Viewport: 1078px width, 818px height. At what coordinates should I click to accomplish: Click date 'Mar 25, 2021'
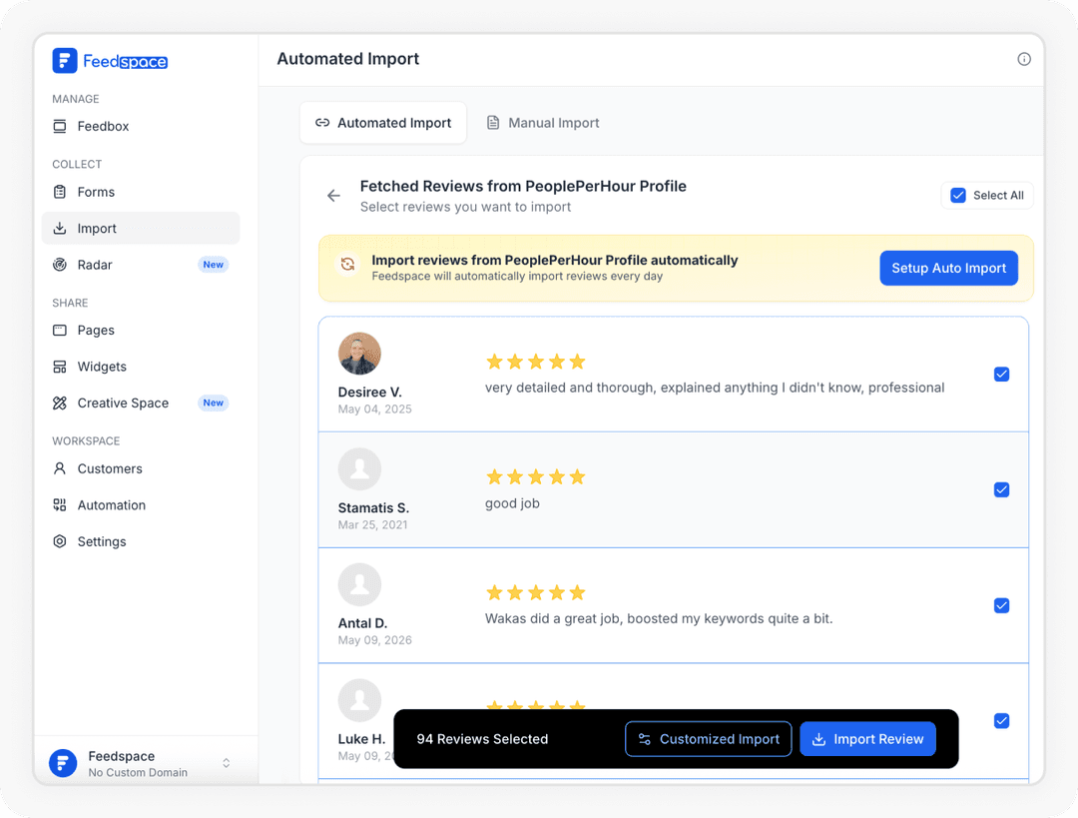(x=372, y=525)
